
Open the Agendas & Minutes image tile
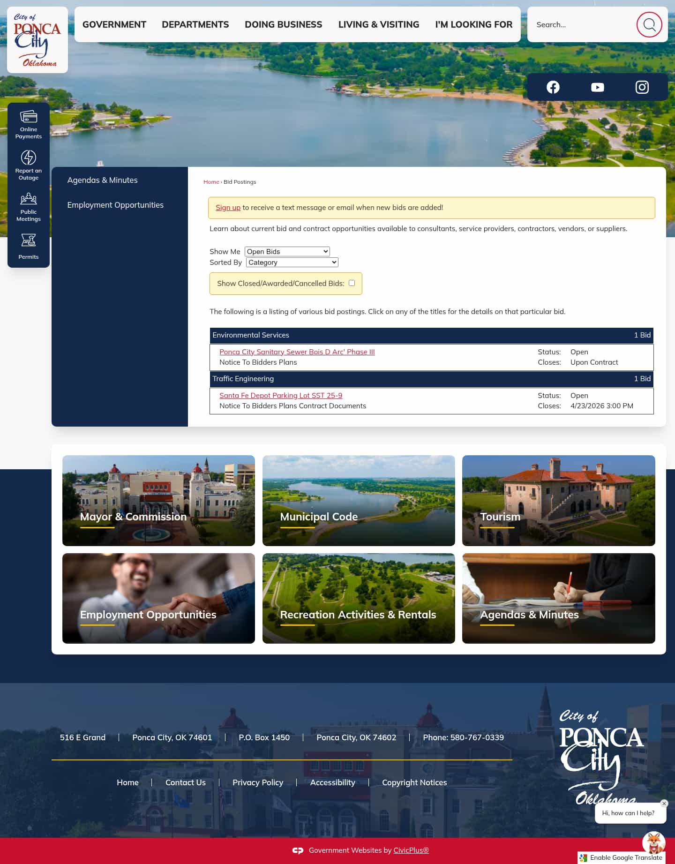(x=559, y=598)
